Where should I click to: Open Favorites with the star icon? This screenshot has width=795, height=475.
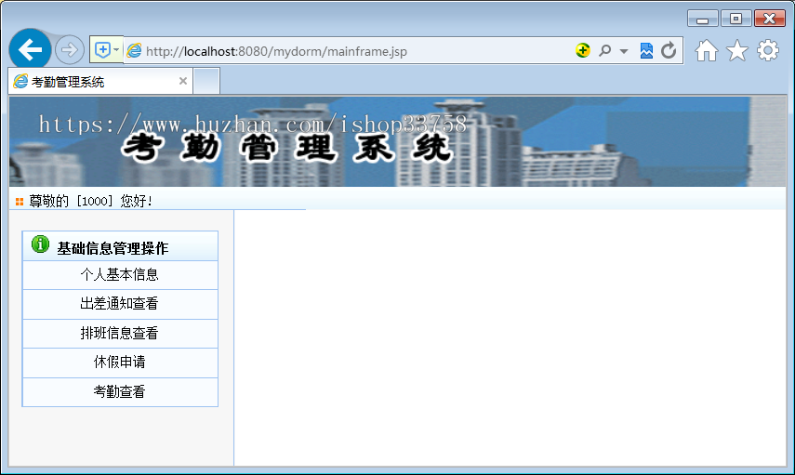point(736,50)
